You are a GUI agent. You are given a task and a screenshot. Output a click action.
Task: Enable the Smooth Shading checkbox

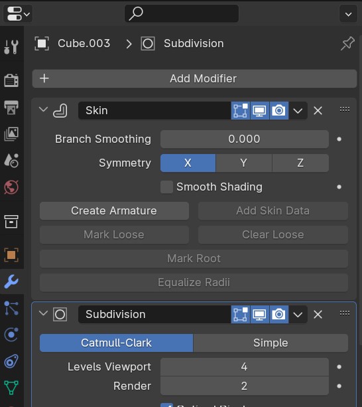coord(166,187)
